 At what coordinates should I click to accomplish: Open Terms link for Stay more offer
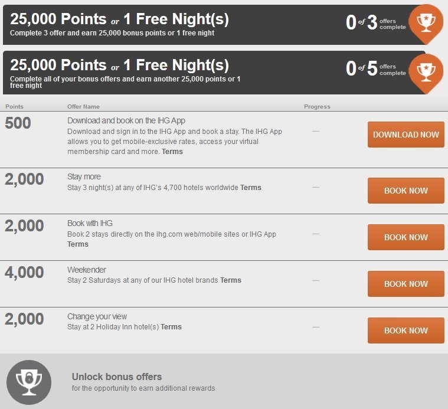point(251,187)
